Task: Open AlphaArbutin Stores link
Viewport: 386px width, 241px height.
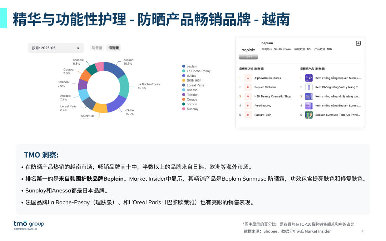Action: [x=268, y=78]
